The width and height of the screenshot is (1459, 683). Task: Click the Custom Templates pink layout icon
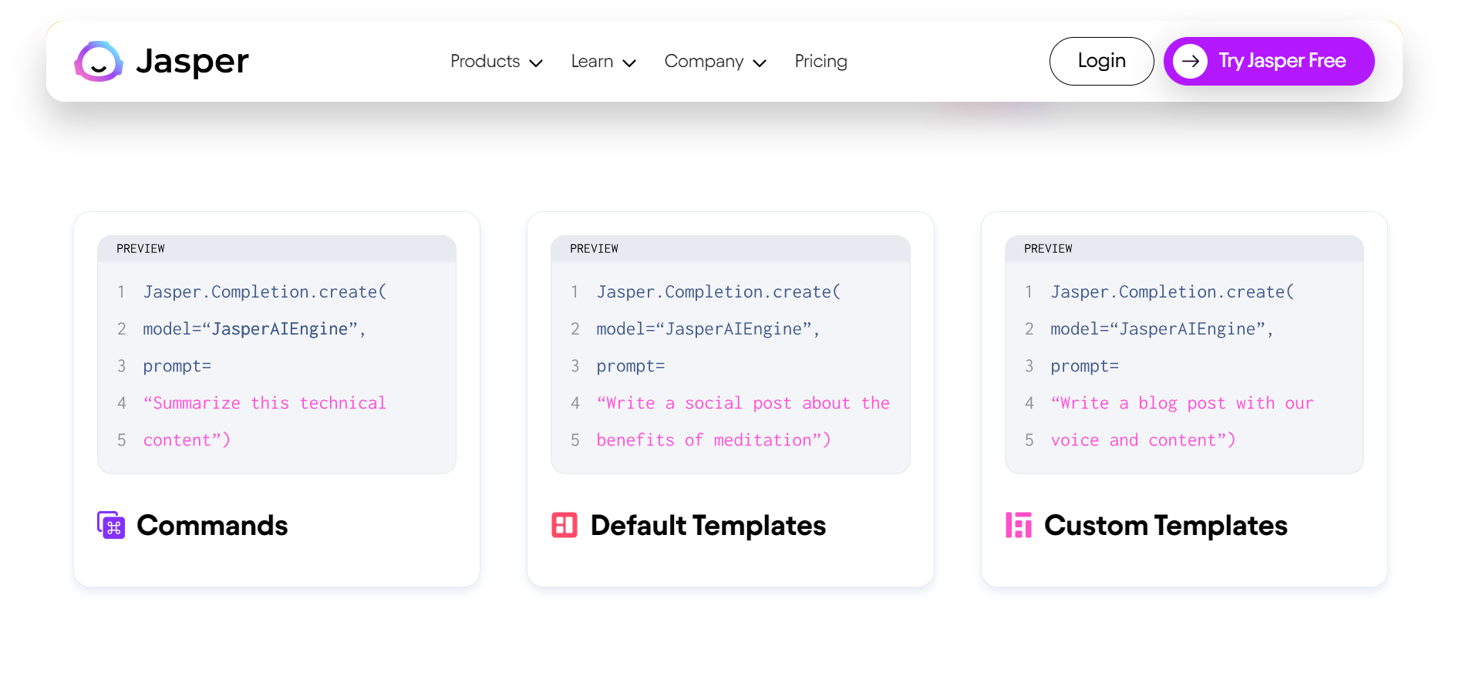(x=1019, y=525)
